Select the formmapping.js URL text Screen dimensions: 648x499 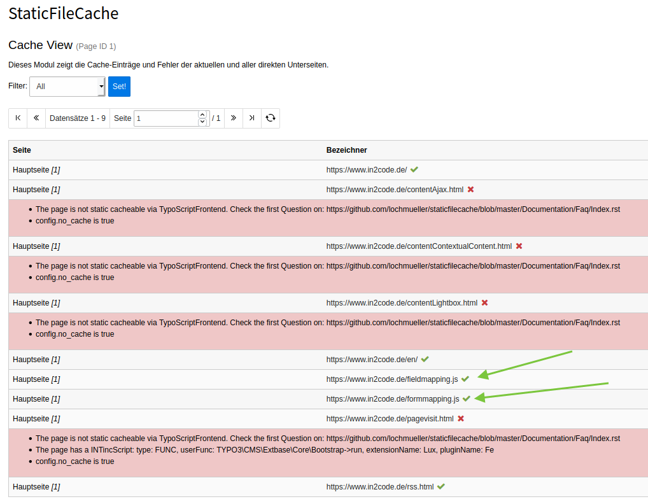393,399
